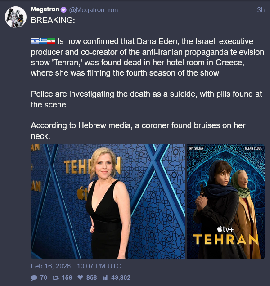270x286 pixels.
Task: Open the Tehran Apple TV+ poster image
Action: tap(225, 201)
